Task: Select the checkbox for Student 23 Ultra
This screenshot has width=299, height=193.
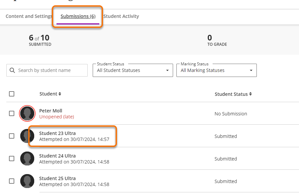Action: tap(12, 136)
